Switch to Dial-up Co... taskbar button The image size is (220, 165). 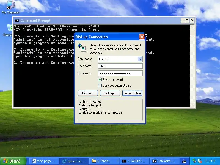coord(74,161)
